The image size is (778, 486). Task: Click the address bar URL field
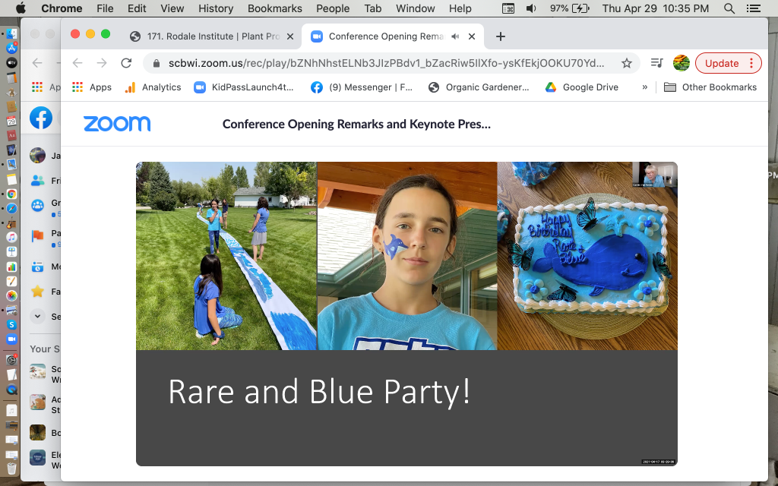386,63
